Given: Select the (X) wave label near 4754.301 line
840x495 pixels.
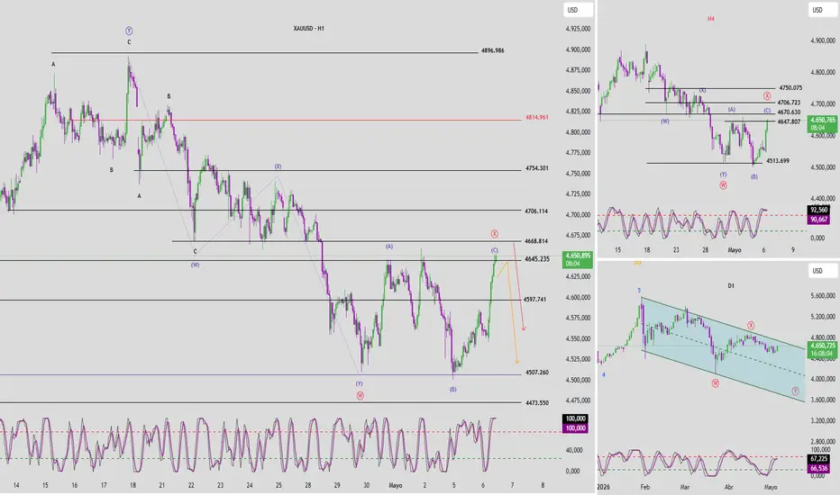Looking at the screenshot, I should (278, 166).
